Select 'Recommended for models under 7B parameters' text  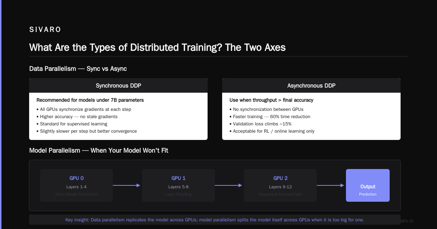click(90, 100)
